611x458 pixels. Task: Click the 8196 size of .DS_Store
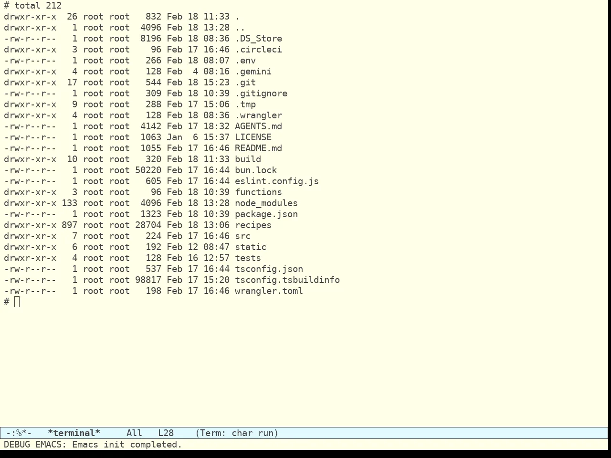pyautogui.click(x=151, y=39)
